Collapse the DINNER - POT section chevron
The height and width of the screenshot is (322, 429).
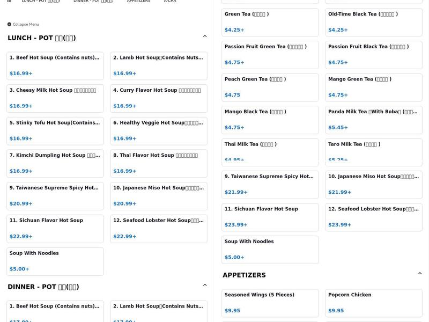(x=204, y=286)
